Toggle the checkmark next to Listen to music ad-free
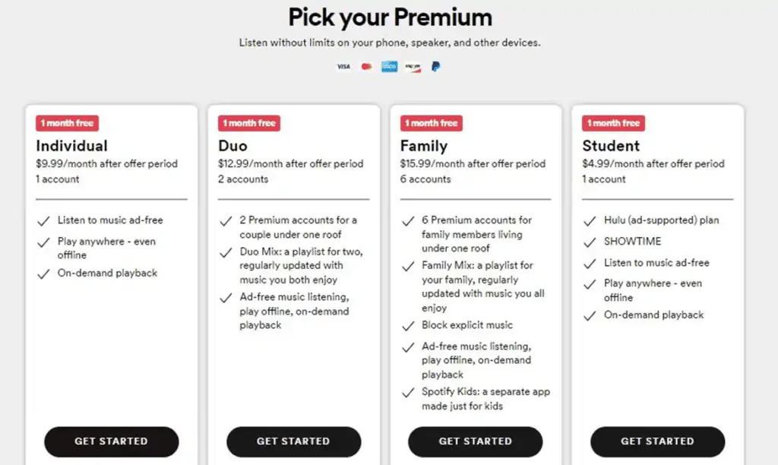 43,220
